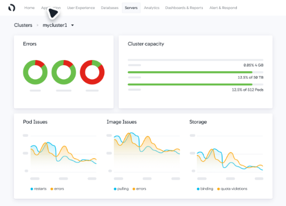Image resolution: width=286 pixels, height=206 pixels.
Task: Click the first mostly-green Errors donut
Action: coord(35,72)
